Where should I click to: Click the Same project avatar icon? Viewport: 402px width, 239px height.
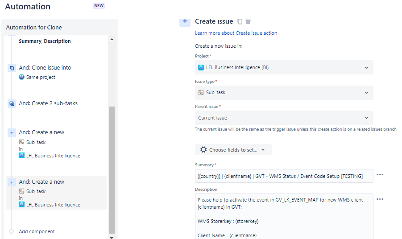(x=21, y=77)
